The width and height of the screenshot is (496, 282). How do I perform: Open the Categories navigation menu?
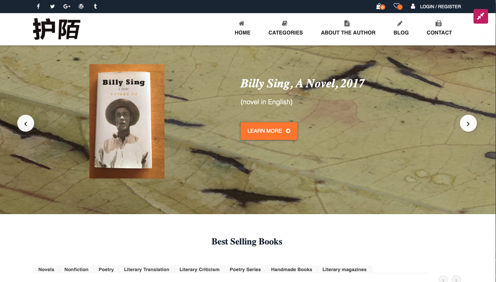[285, 28]
